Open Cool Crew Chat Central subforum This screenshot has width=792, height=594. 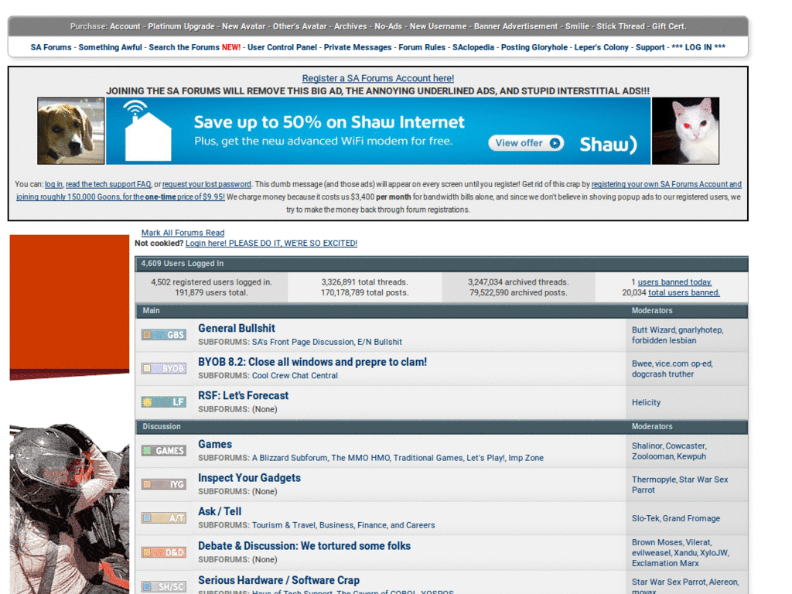click(295, 376)
